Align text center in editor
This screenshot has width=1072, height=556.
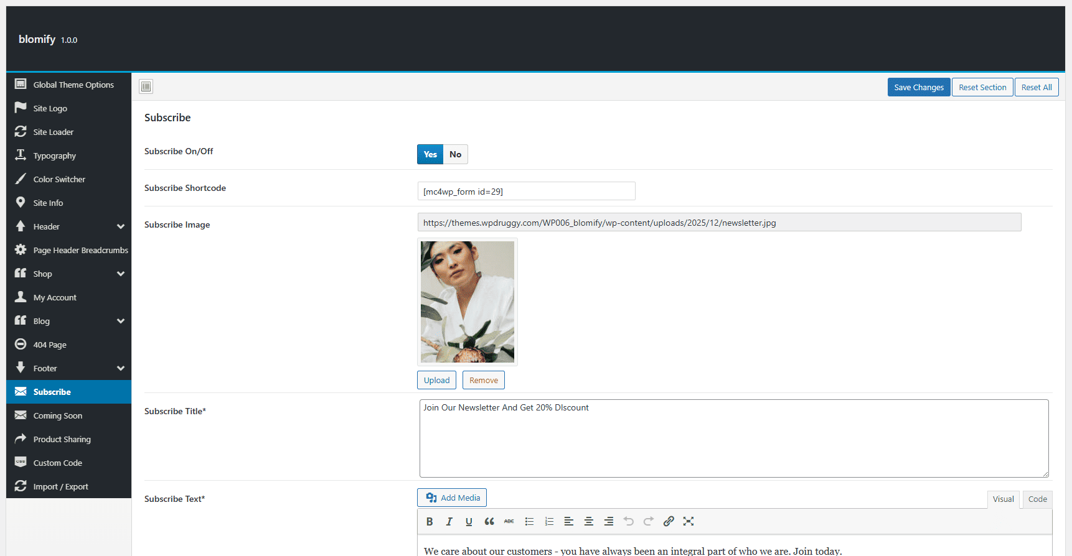[x=589, y=522]
